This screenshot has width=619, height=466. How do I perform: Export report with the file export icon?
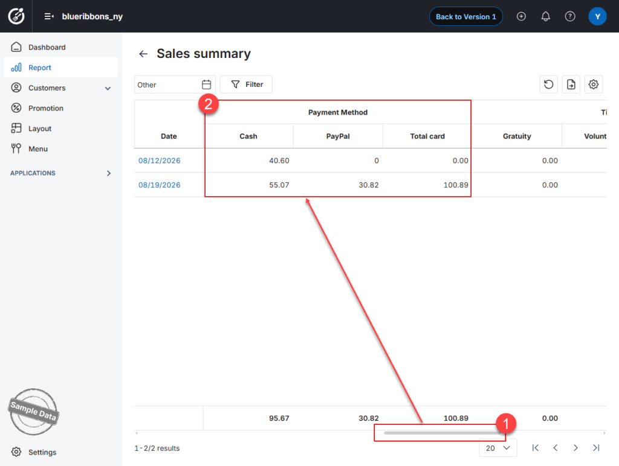tap(571, 85)
